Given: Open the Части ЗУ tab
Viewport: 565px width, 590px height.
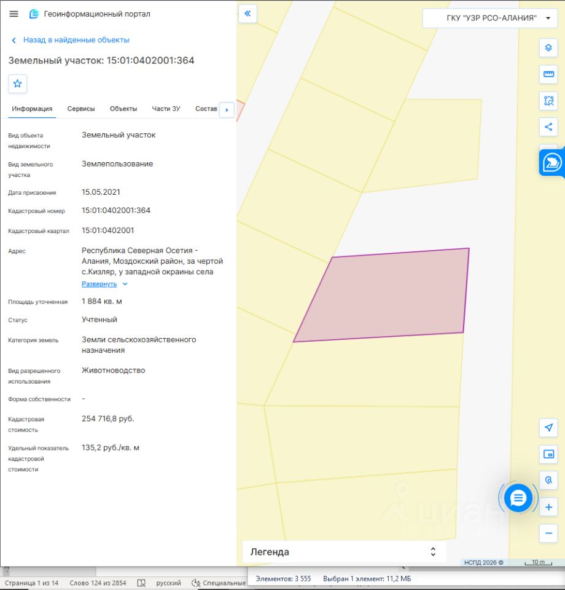Looking at the screenshot, I should (x=166, y=109).
